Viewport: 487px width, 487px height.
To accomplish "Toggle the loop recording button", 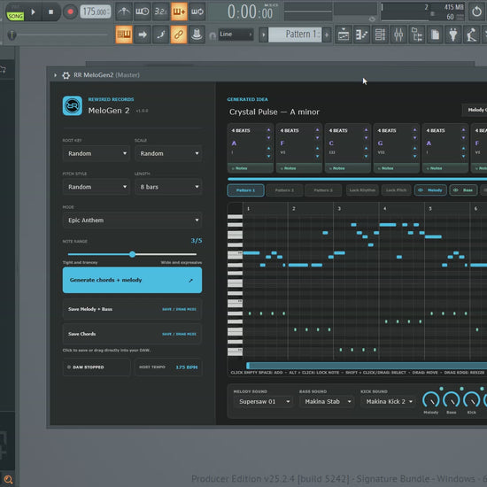I will (197, 12).
